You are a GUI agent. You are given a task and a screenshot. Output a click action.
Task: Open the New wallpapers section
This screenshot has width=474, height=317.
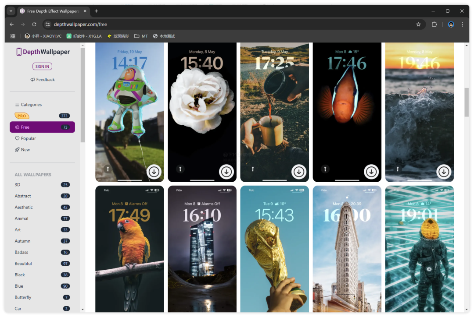[x=25, y=150]
